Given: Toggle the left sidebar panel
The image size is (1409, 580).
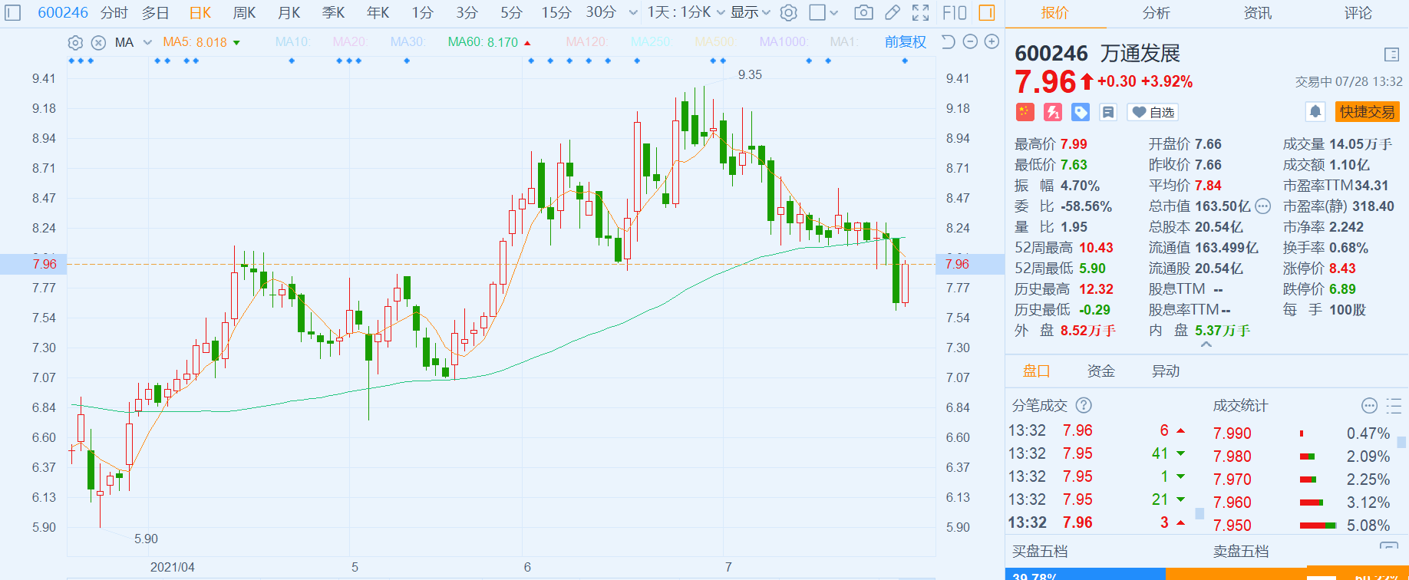Looking at the screenshot, I should 13,12.
